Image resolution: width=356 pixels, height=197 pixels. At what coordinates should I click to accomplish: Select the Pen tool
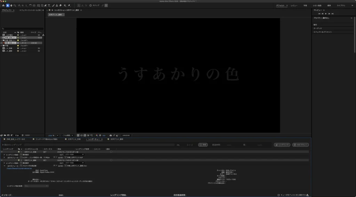tap(46, 6)
